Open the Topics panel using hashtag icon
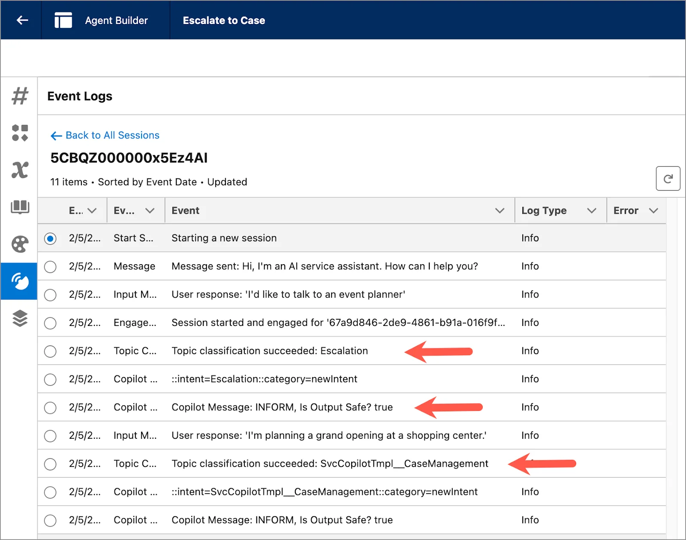Screen dimensions: 686x540 coord(19,96)
